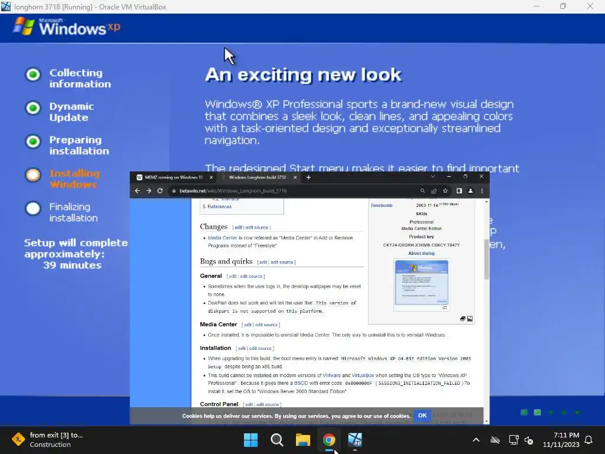Select Windows Longhorn build 3718 tab
The height and width of the screenshot is (454, 605).
[x=258, y=177]
